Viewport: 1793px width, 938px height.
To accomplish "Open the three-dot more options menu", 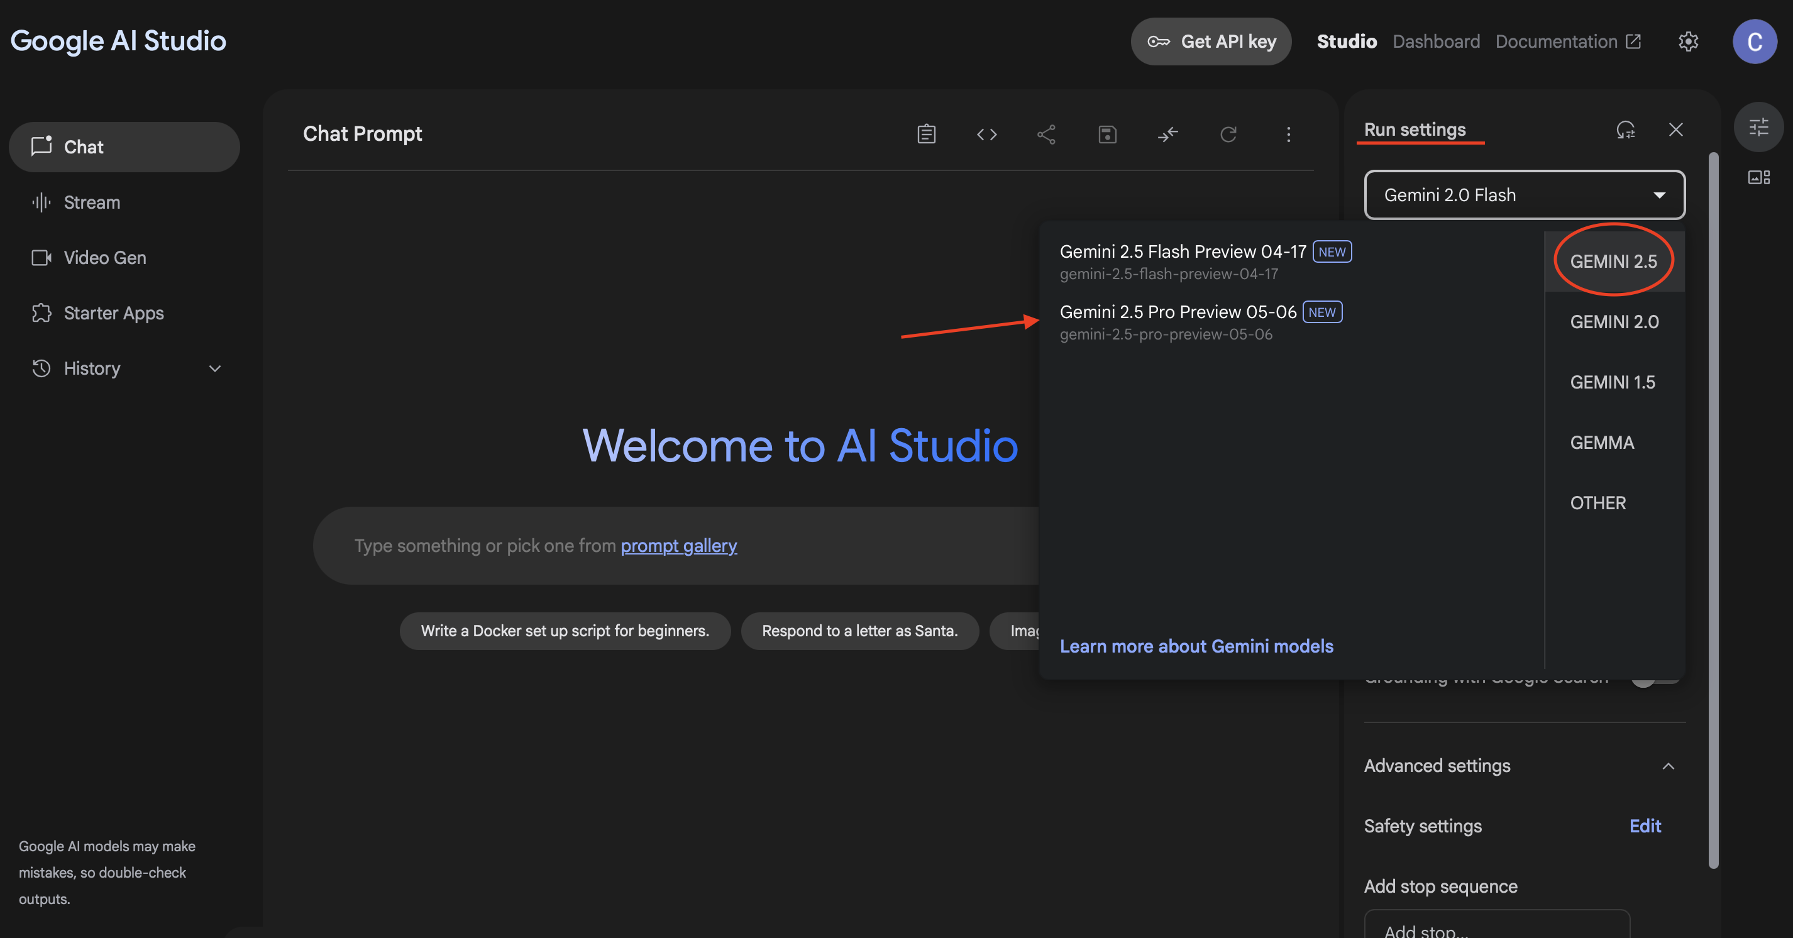I will click(1288, 134).
